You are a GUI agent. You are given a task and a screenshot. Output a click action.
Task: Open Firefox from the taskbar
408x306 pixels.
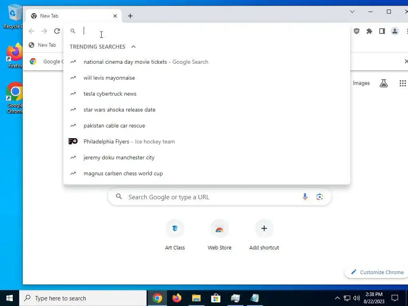(x=177, y=298)
